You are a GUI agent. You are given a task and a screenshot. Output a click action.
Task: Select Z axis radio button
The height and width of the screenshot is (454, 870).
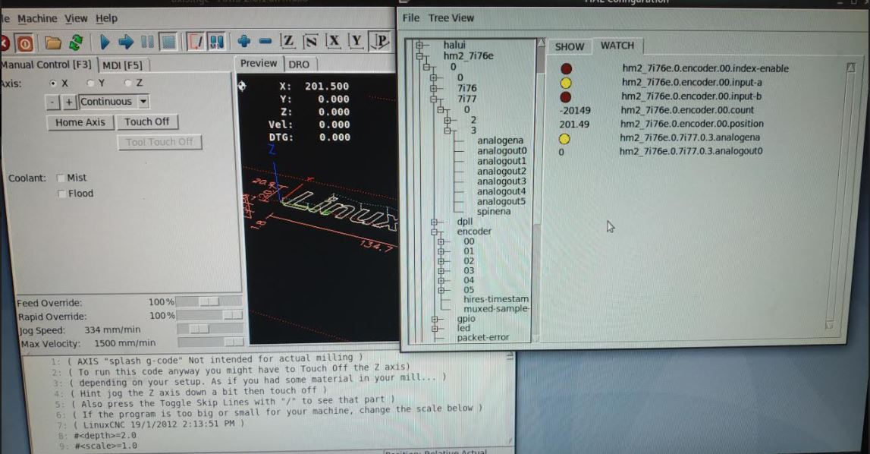coord(128,83)
